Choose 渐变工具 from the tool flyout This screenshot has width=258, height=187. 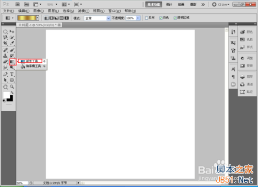tap(31, 61)
